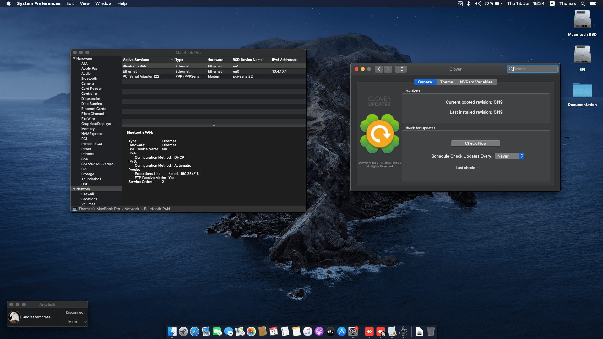
Task: Go back in the Clover preferences window
Action: [x=379, y=69]
